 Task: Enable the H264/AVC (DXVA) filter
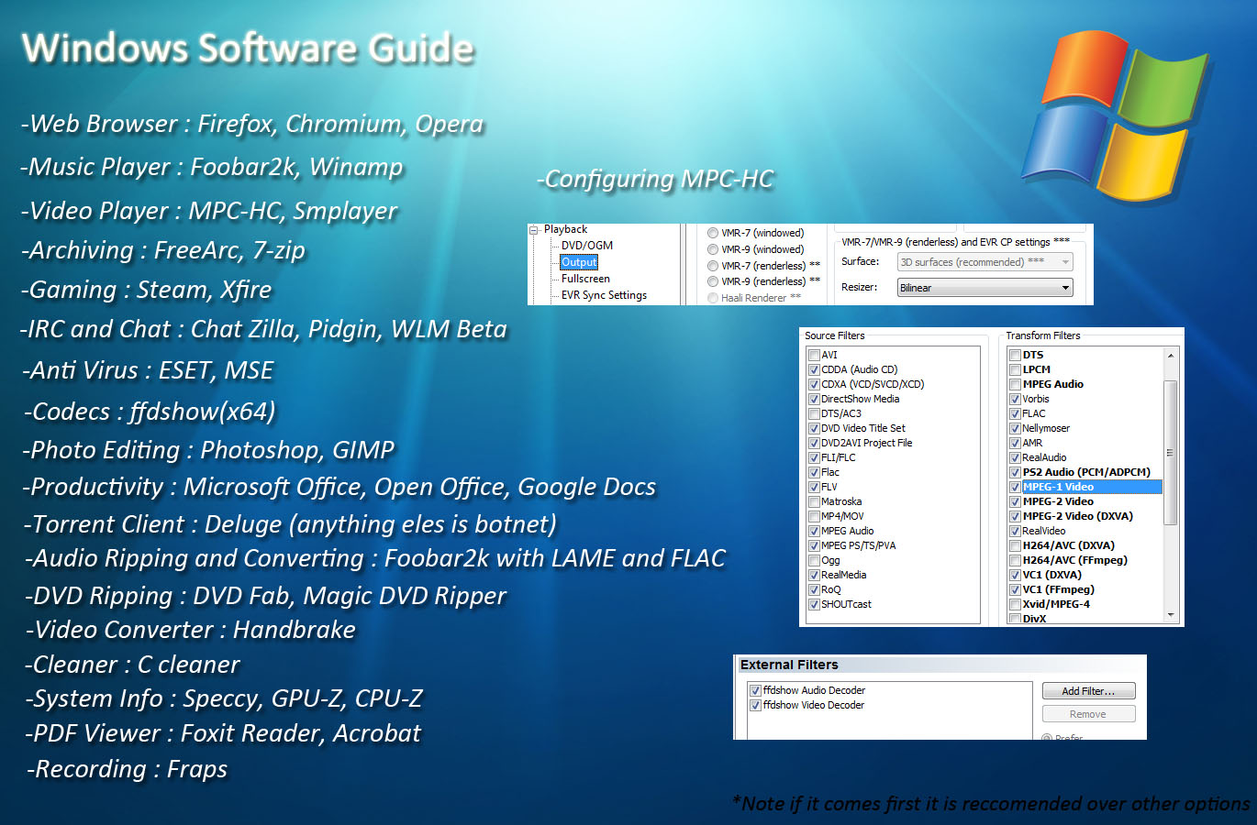pos(1015,546)
